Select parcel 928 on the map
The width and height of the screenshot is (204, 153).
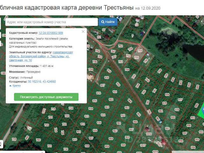87,146
